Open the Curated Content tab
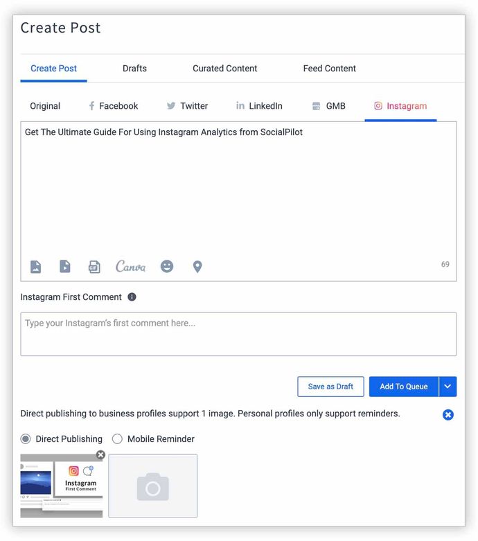 coord(224,69)
